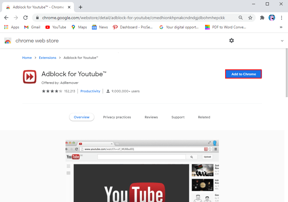Image resolution: width=288 pixels, height=202 pixels.
Task: Open the Web Store settings gear
Action: 231,40
